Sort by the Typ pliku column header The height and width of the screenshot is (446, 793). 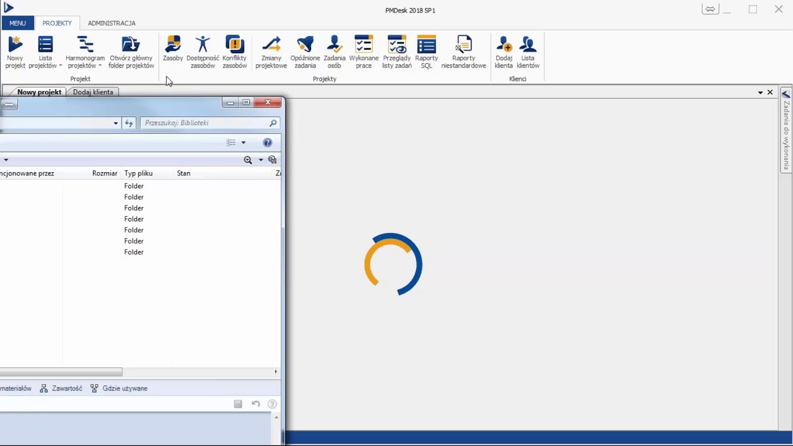(x=138, y=173)
